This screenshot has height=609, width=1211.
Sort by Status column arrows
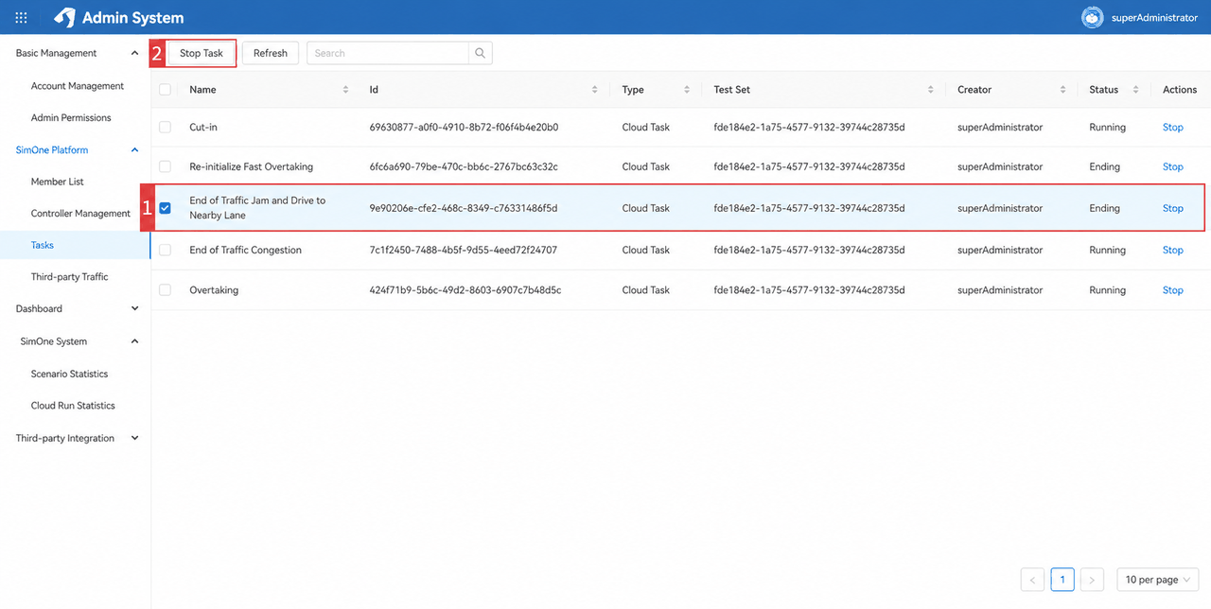tap(1136, 90)
